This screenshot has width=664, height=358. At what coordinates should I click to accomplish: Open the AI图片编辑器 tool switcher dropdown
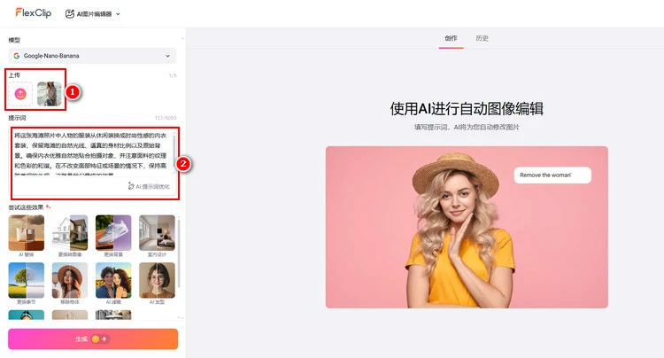[93, 14]
